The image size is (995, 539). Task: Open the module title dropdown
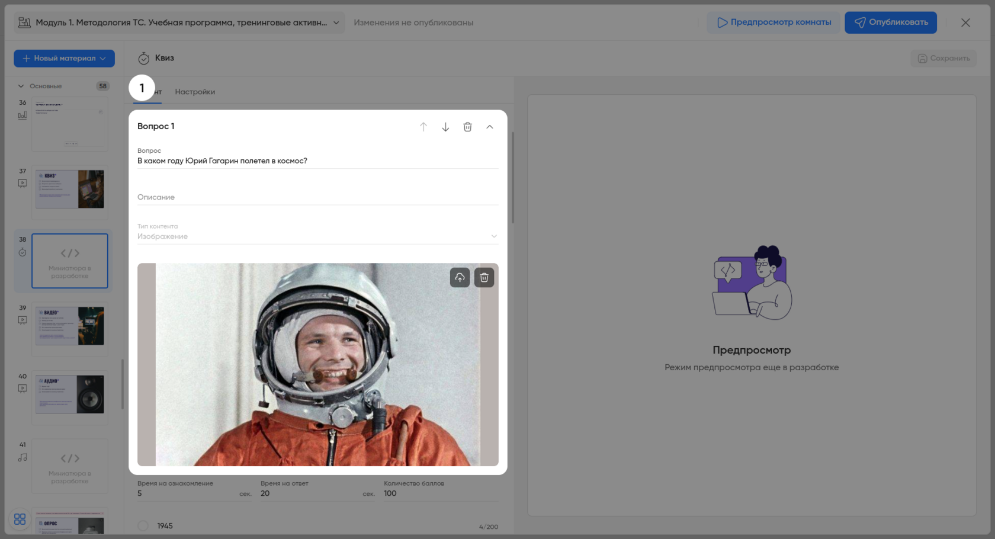tap(336, 23)
